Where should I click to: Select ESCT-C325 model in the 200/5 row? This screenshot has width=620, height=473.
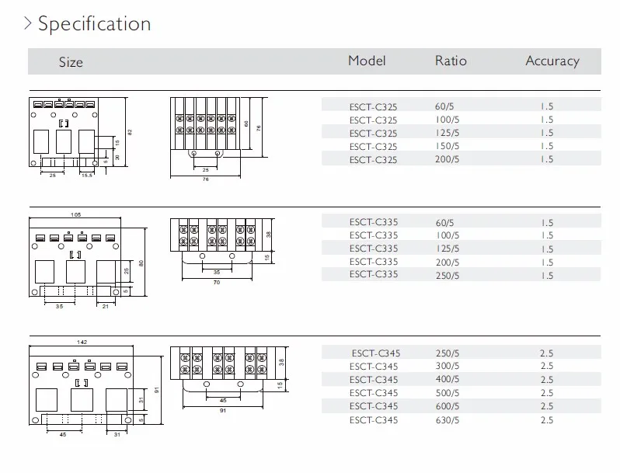coord(373,160)
